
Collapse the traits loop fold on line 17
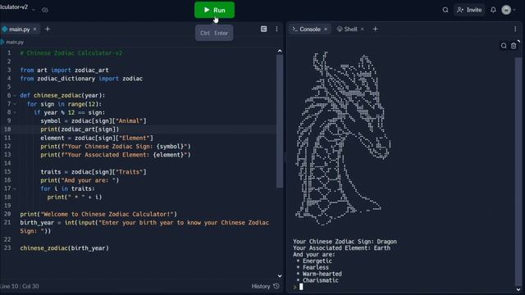[x=15, y=188]
